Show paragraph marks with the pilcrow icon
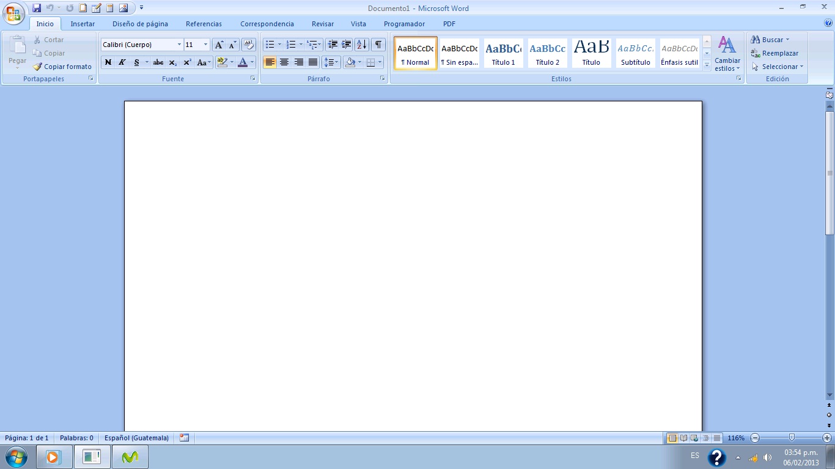 pos(378,45)
